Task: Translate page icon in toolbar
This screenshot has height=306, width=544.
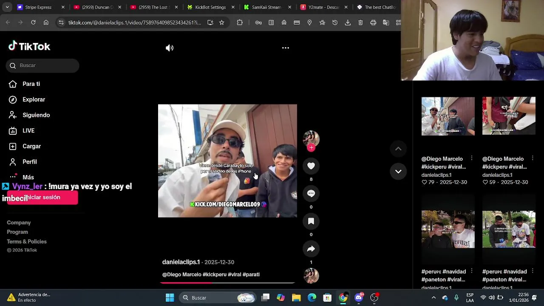Action: (x=386, y=23)
